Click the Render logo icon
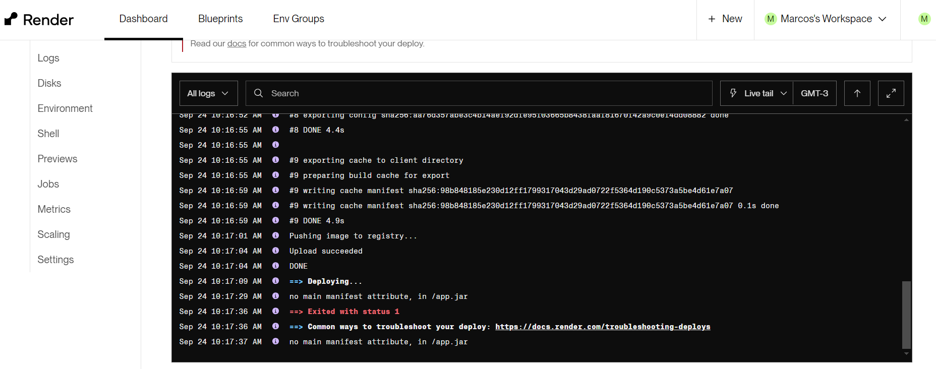This screenshot has width=936, height=369. 11,19
